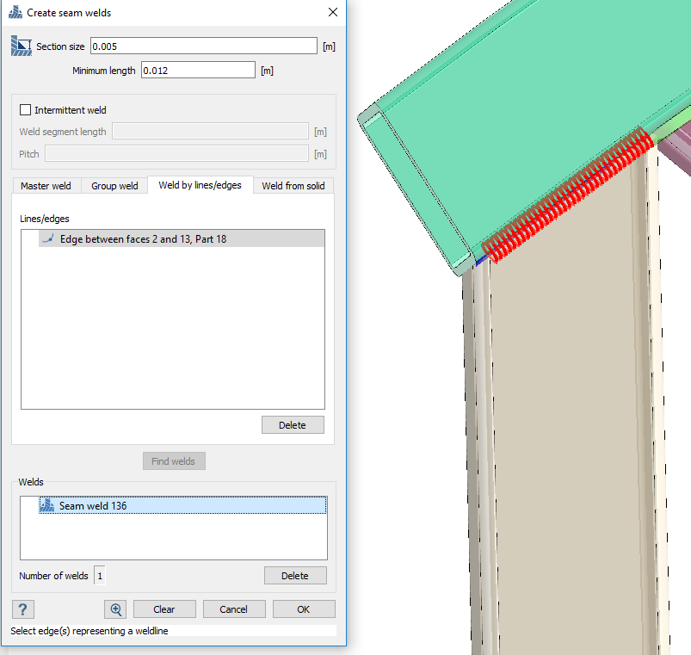
Task: Click in the Section size input field
Action: [x=203, y=46]
